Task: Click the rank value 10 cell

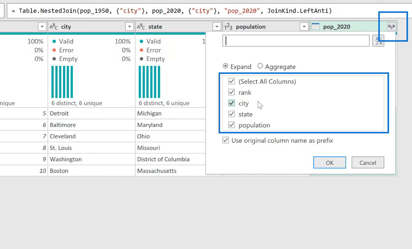Action: tap(24, 171)
